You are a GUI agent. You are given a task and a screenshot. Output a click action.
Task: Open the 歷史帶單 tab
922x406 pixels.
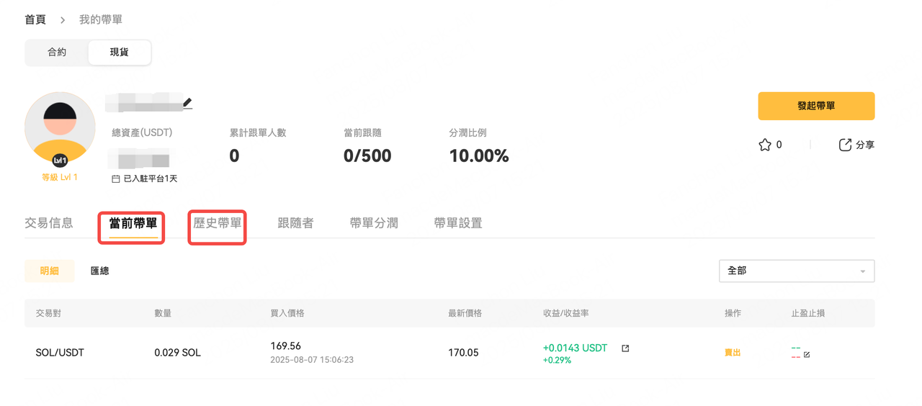point(218,223)
